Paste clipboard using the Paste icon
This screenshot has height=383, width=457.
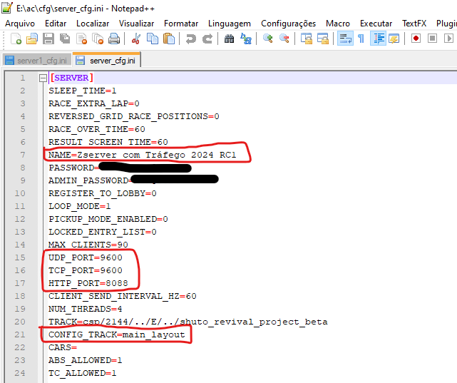[x=169, y=39]
